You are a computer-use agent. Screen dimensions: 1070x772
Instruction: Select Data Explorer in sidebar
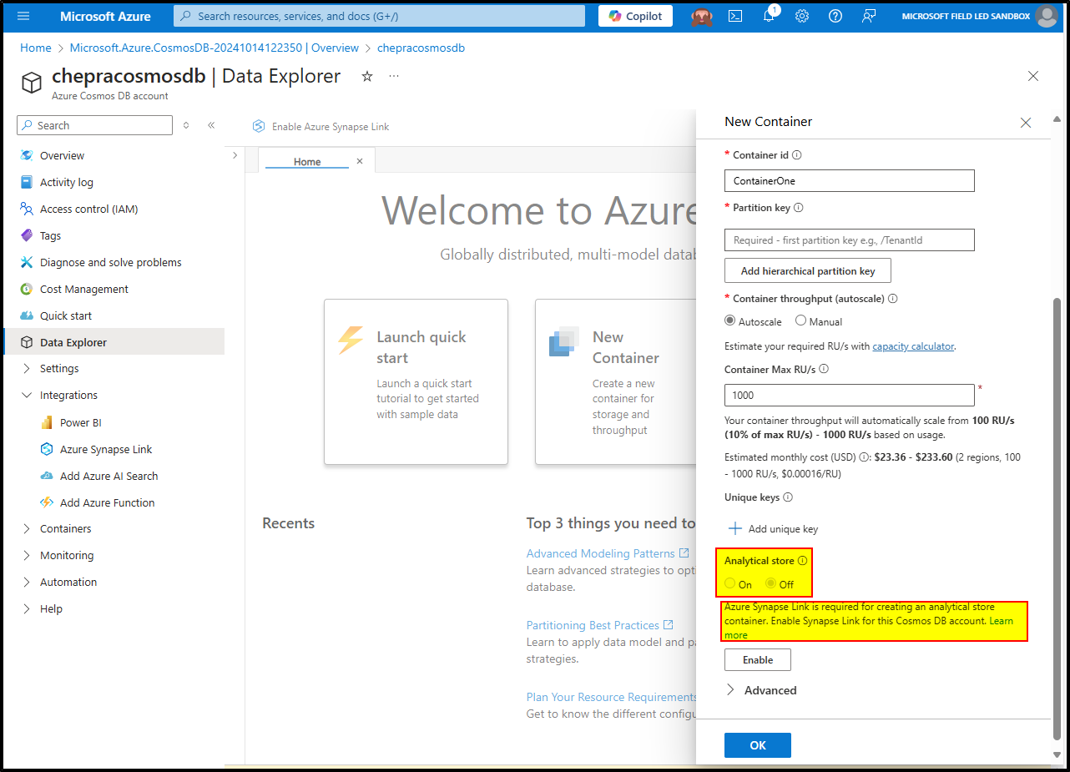[114, 342]
